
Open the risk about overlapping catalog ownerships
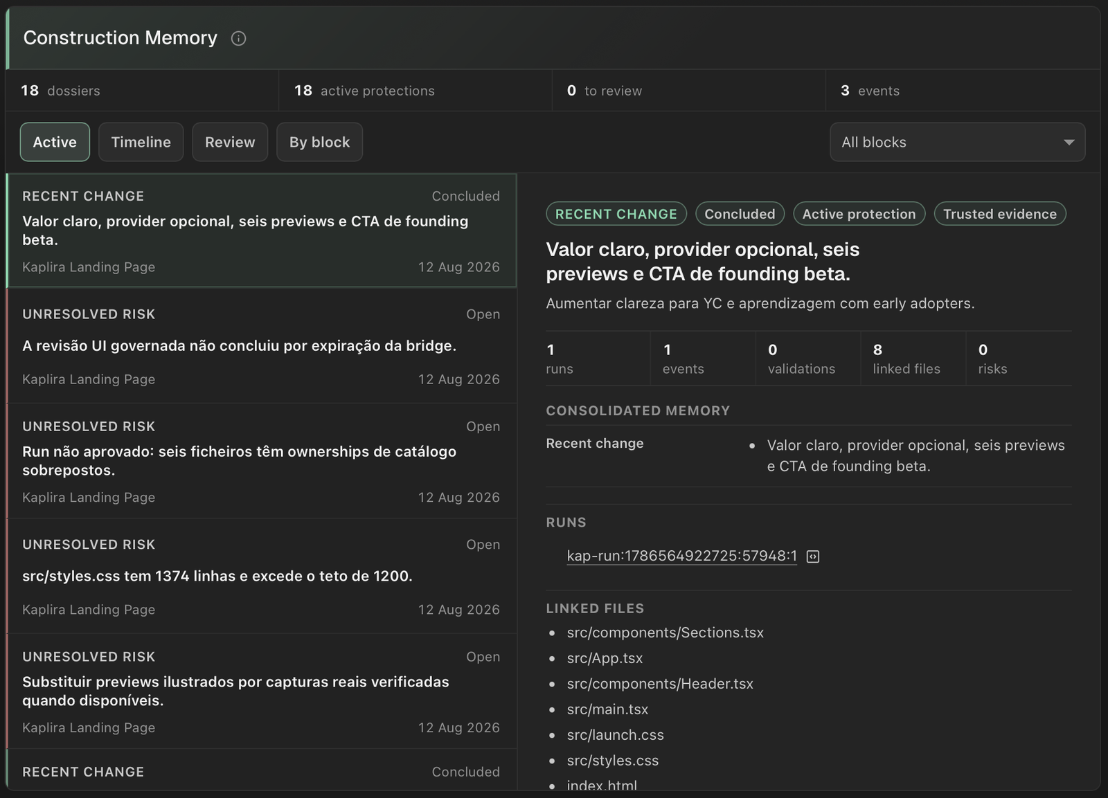(261, 461)
